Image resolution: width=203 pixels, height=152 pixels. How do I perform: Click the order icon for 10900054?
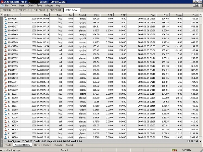pos(5,23)
